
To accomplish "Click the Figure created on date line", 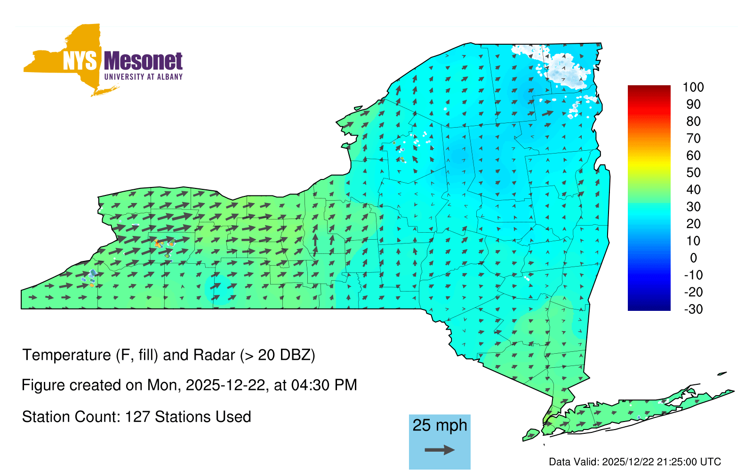I will point(189,385).
